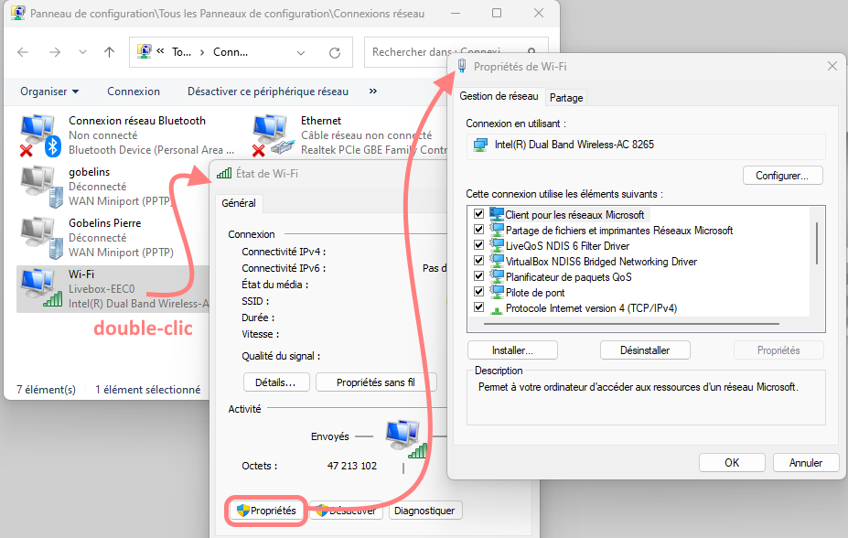Click the up one level arrow
The width and height of the screenshot is (848, 538).
tap(108, 52)
